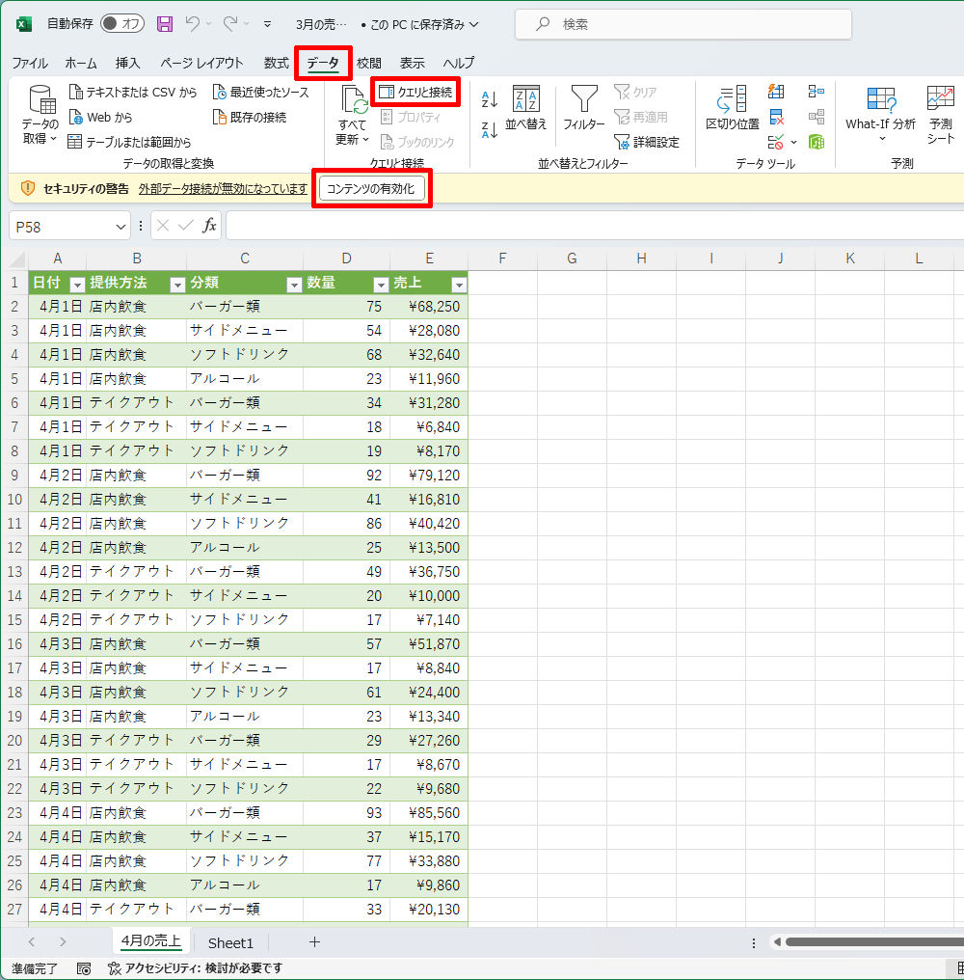
Task: Click the フラッシュフィル (Flash Fill) icon
Action: point(776,92)
